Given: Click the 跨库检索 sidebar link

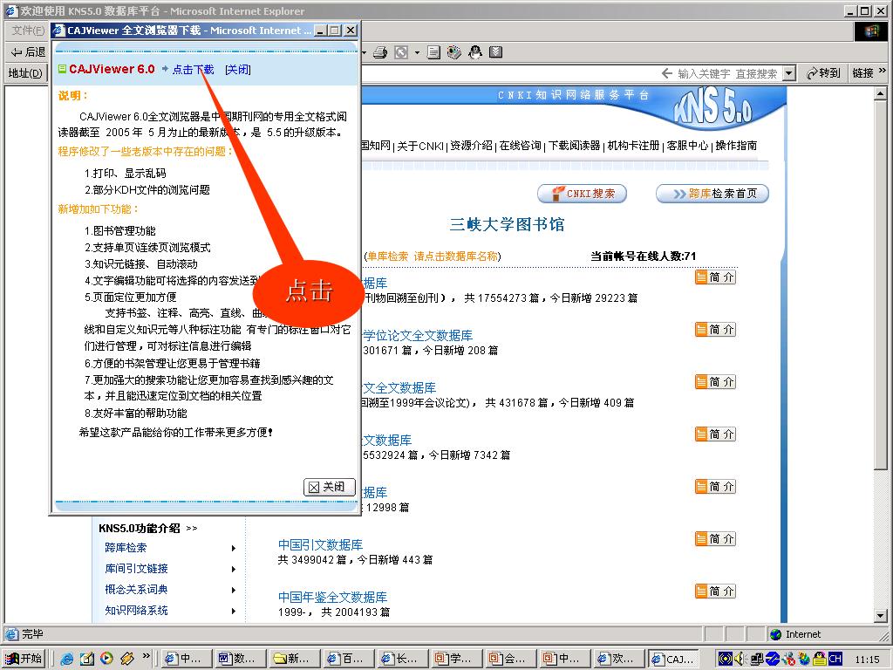Looking at the screenshot, I should pos(126,548).
